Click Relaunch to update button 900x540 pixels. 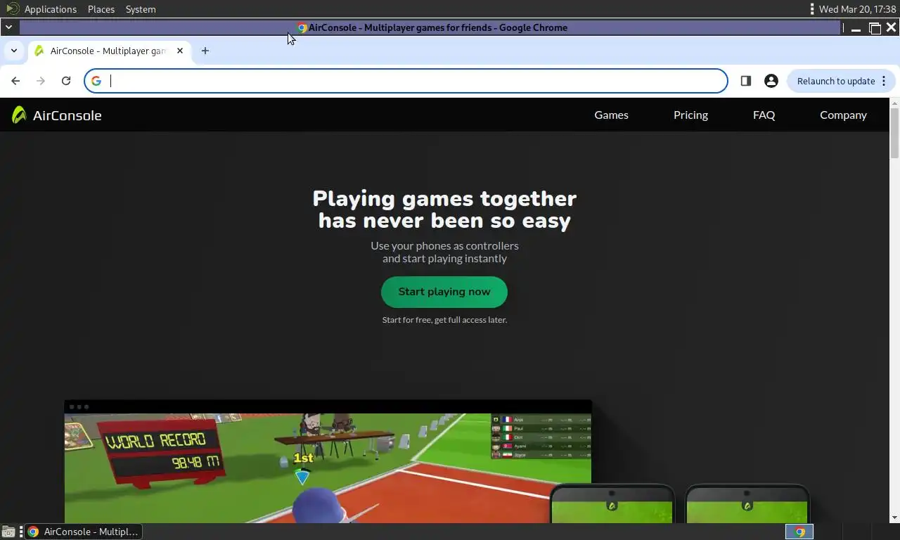click(x=842, y=81)
